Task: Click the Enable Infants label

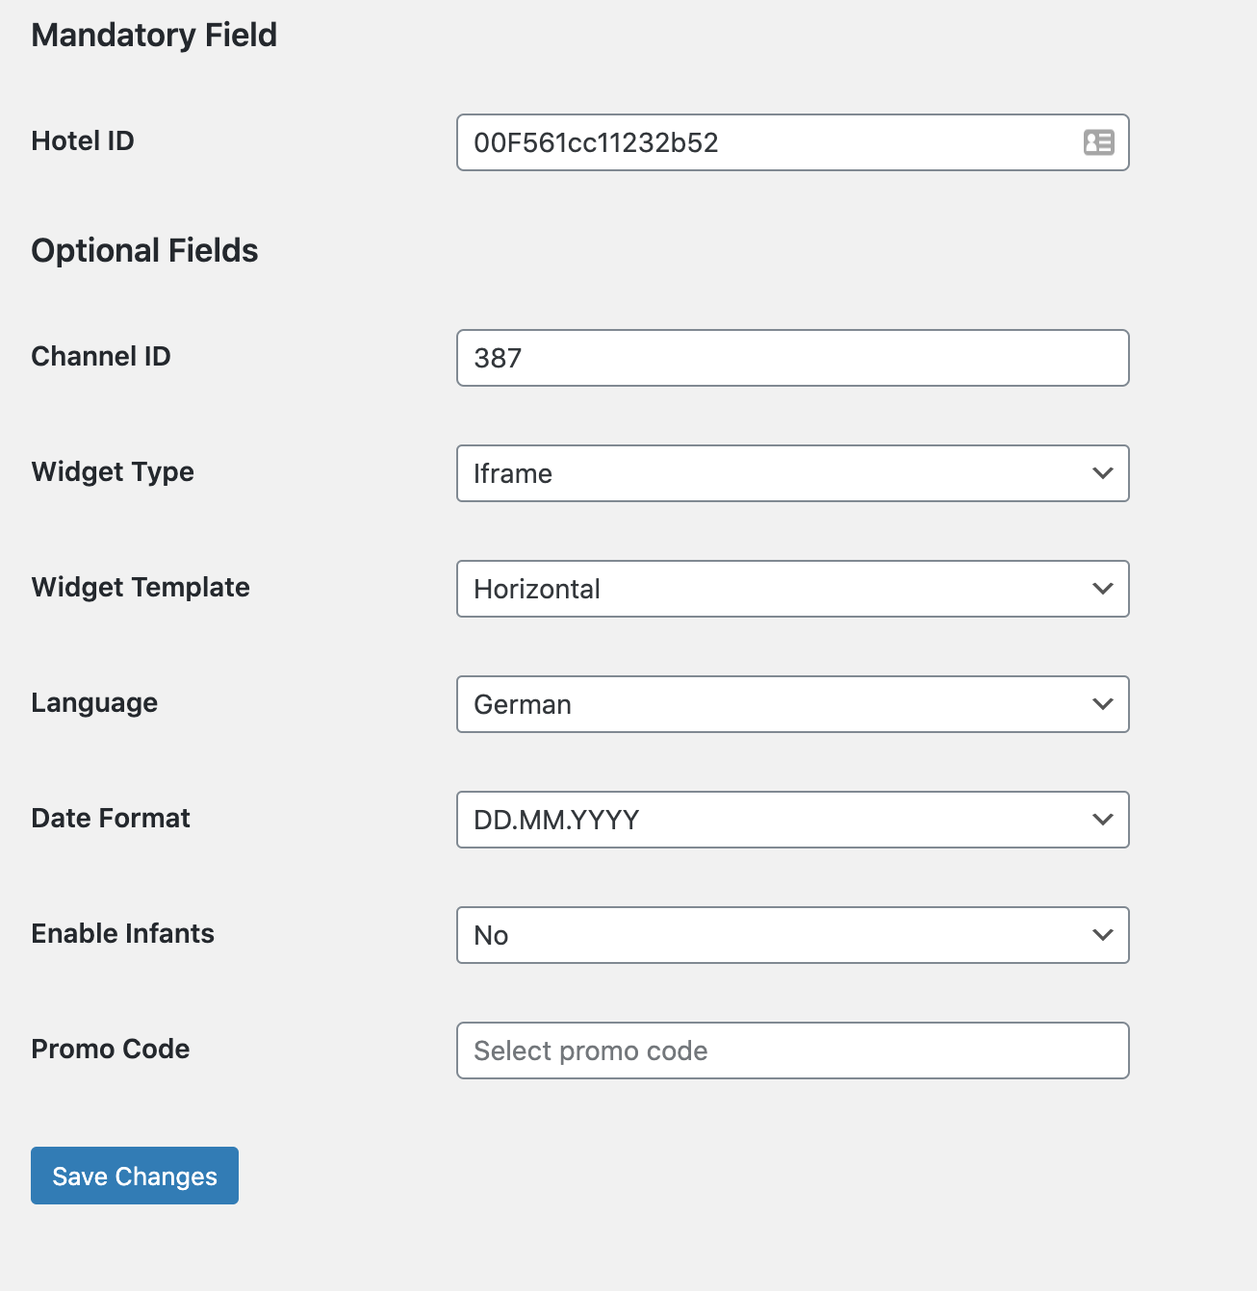Action: coord(123,934)
